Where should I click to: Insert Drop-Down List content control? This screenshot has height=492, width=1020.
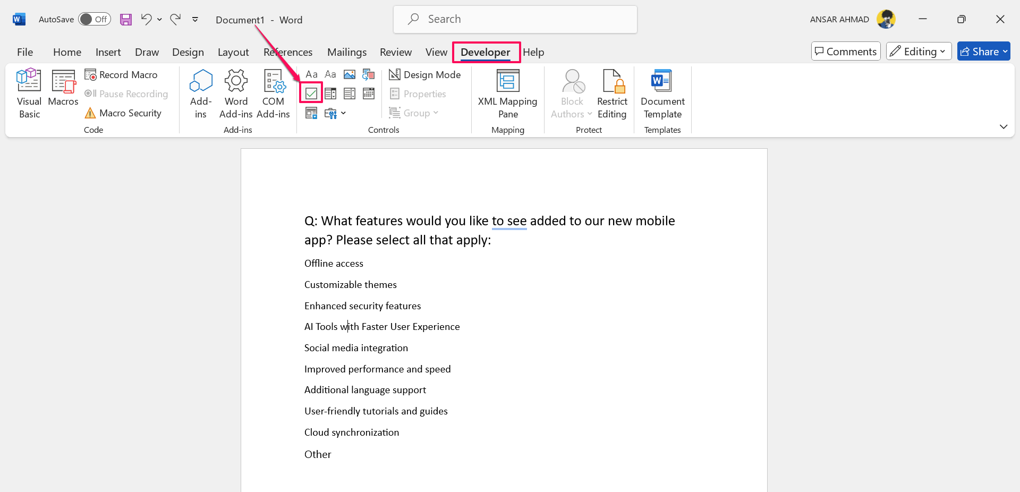(x=350, y=94)
